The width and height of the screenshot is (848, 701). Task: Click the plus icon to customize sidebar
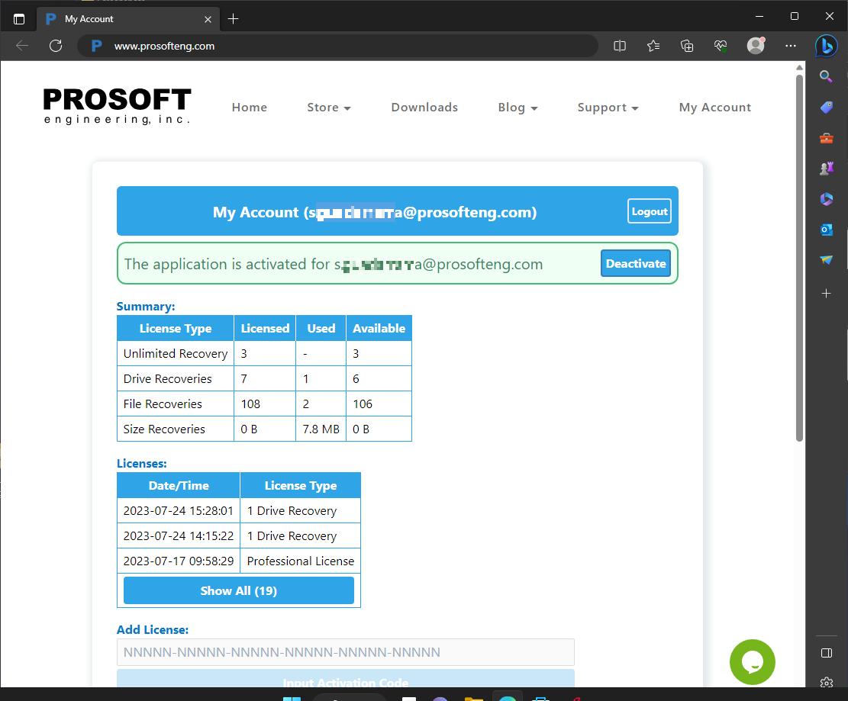point(826,293)
